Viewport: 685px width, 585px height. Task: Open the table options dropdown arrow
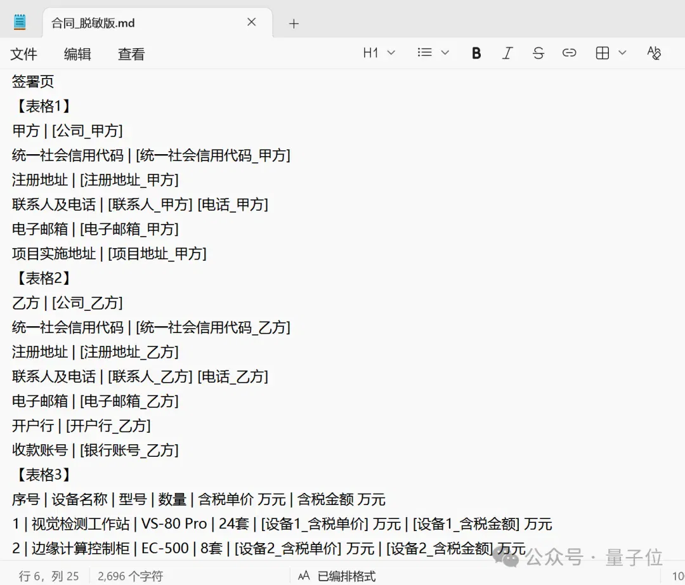point(623,53)
